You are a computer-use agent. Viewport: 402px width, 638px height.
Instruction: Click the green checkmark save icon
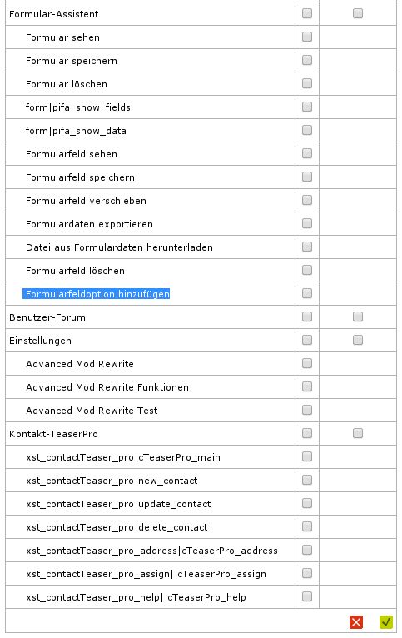(x=386, y=621)
